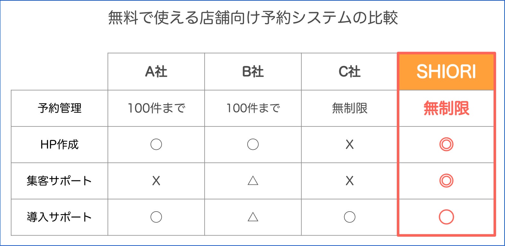Image resolution: width=505 pixels, height=246 pixels.
Task: Select the A社 column header
Action: (x=156, y=72)
